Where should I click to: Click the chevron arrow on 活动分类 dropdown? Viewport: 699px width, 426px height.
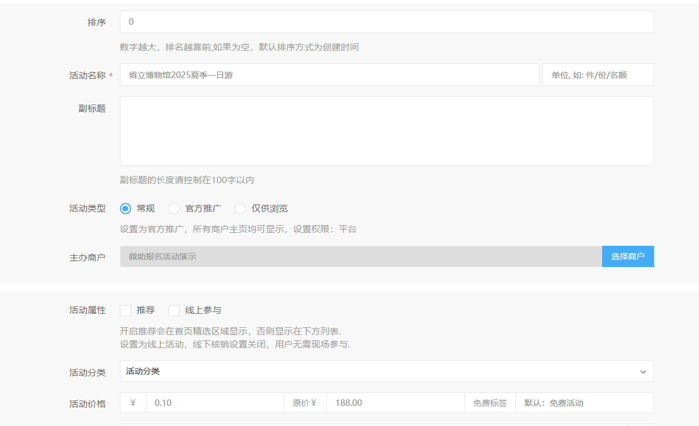(643, 372)
